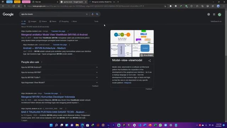Image resolution: width=227 pixels, height=128 pixels.
Task: Open the SafeSearch on setting
Action: tap(216, 21)
